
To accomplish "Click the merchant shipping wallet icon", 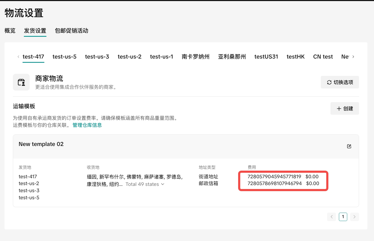I will [x=21, y=82].
